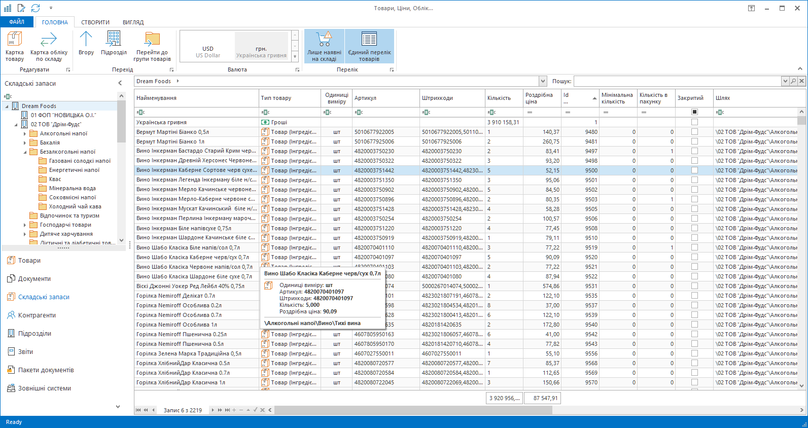This screenshot has height=428, width=808.
Task: Switch to the ГОЛОВНА tab
Action: click(x=55, y=22)
